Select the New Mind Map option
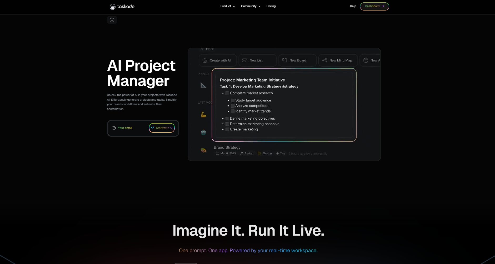This screenshot has width=495, height=264. click(x=338, y=60)
